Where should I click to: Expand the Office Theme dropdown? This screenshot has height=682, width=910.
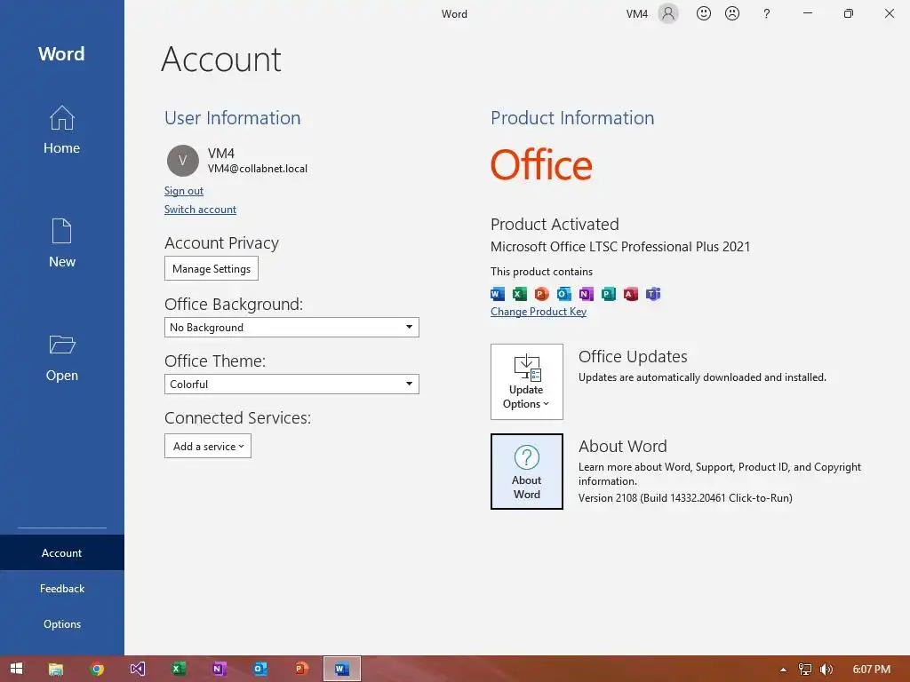291,384
